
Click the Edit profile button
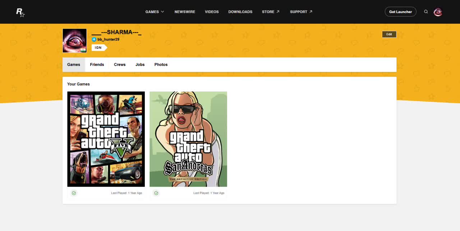389,34
